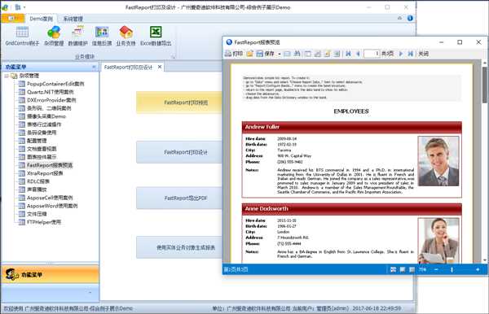Select AsposeCell tree item
This screenshot has height=314, width=489.
pyautogui.click(x=50, y=198)
